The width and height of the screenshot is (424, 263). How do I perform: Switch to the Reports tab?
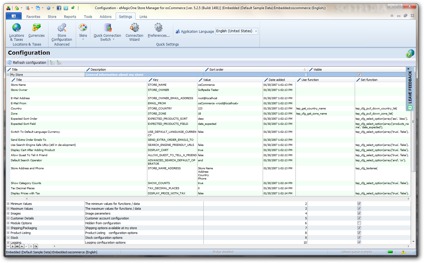click(70, 17)
